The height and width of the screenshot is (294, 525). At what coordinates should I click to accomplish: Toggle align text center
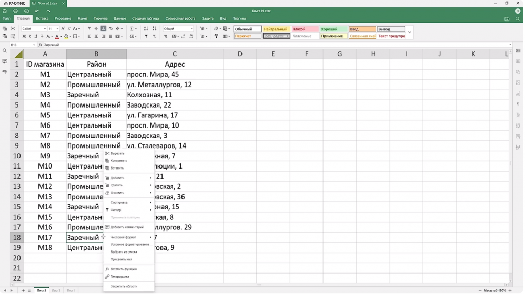[96, 36]
